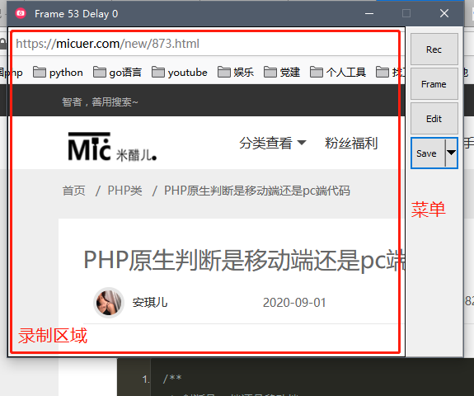Viewport: 474px width, 396px height.
Task: Open the python bookmarks folder
Action: (x=58, y=73)
